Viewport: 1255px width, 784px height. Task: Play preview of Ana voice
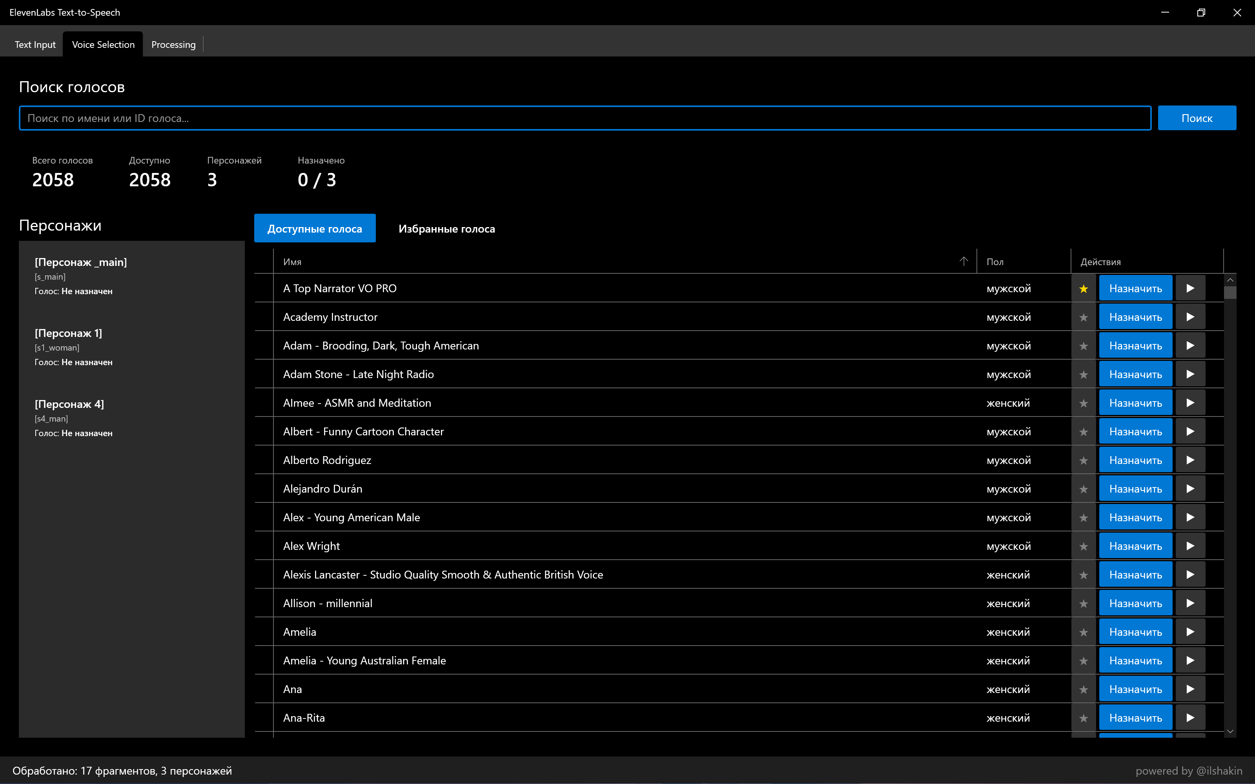1189,689
